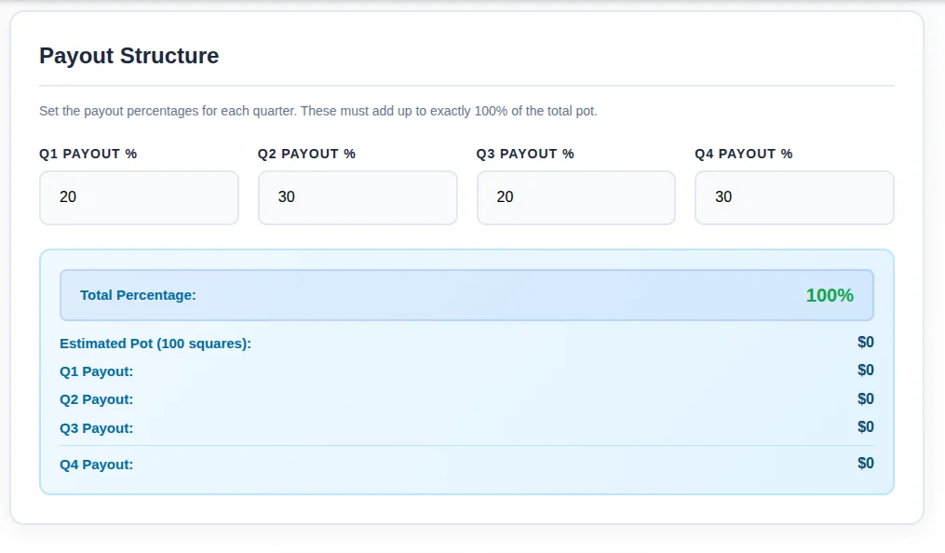Click the "Estimated Pot (100 squares):" label

click(155, 344)
